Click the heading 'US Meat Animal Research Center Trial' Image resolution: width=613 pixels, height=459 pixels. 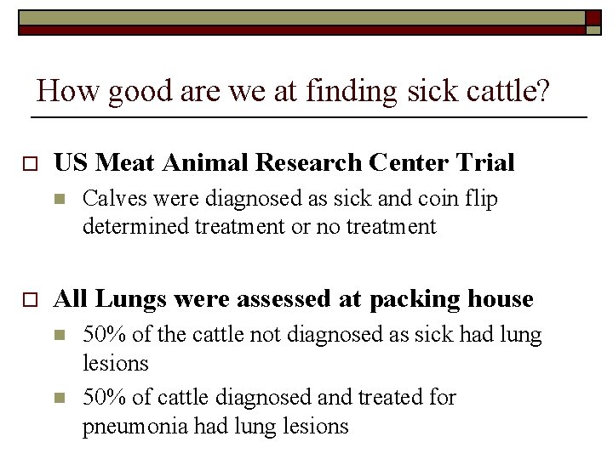pos(284,162)
